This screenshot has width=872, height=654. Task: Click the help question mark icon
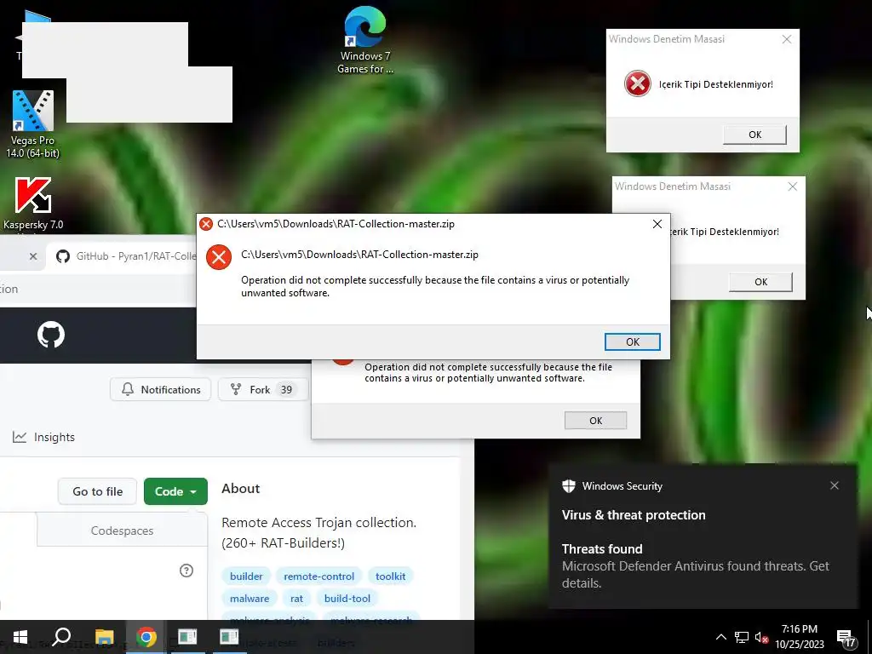[186, 571]
